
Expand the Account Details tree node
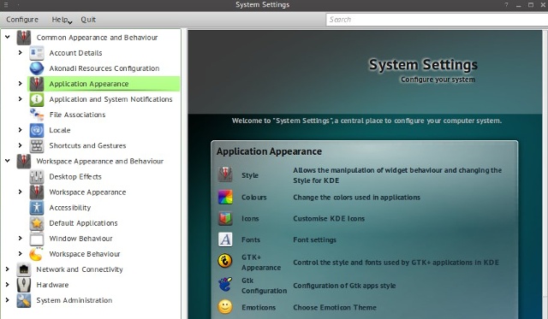(x=21, y=53)
